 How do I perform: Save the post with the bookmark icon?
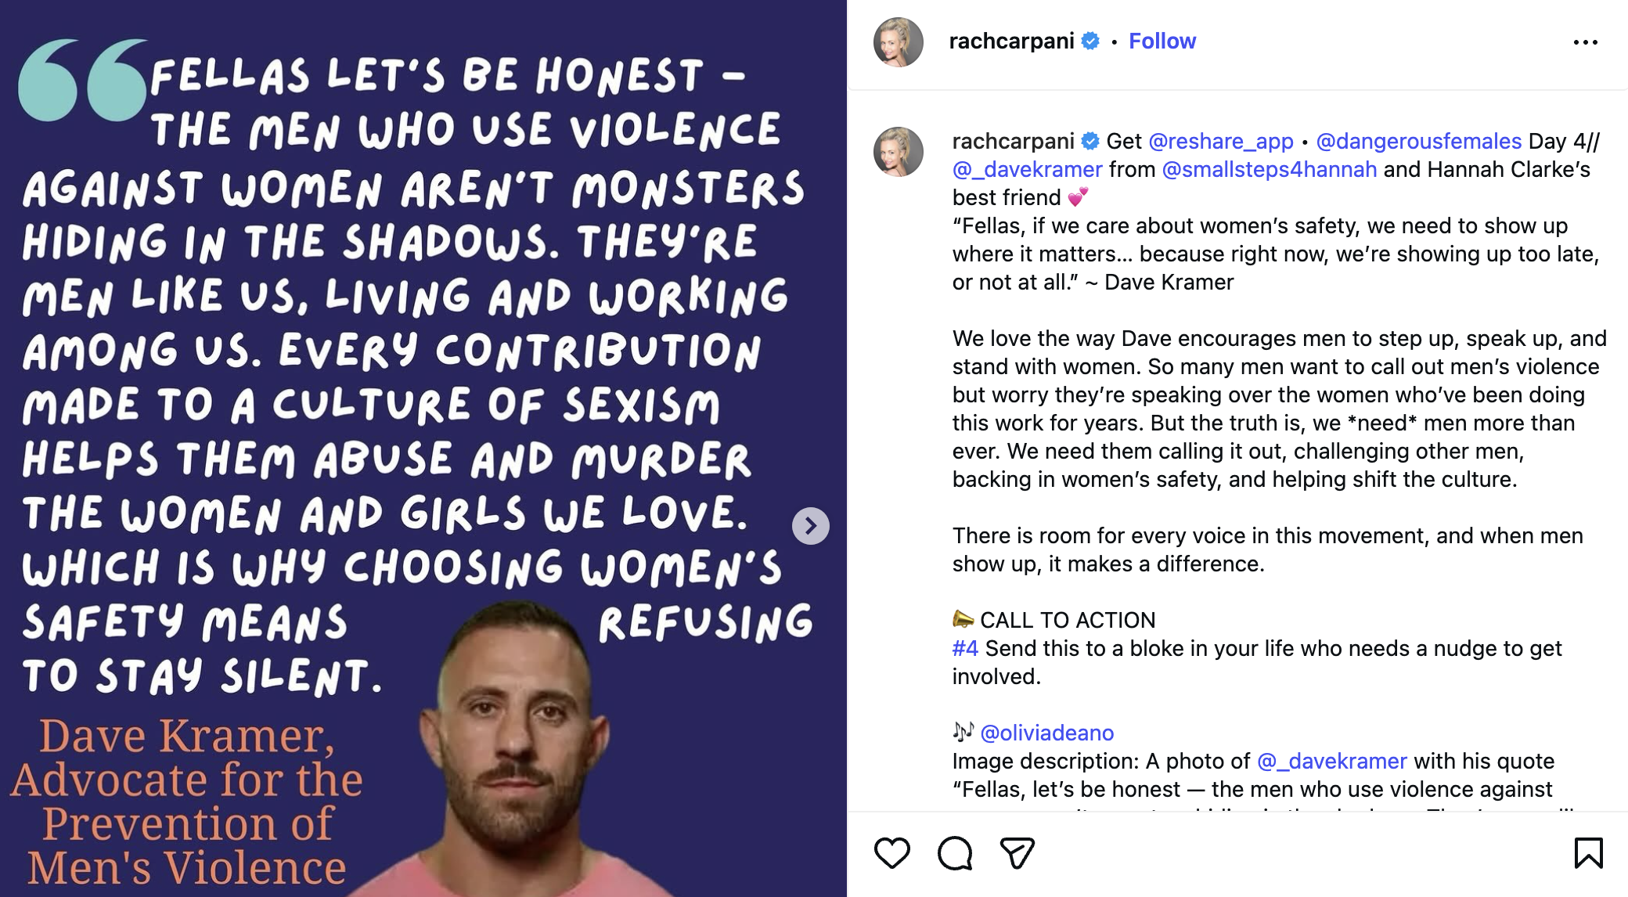pos(1588,853)
